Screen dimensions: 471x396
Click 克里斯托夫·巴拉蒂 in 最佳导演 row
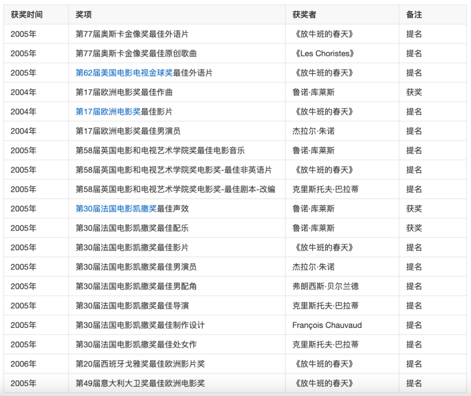click(325, 306)
